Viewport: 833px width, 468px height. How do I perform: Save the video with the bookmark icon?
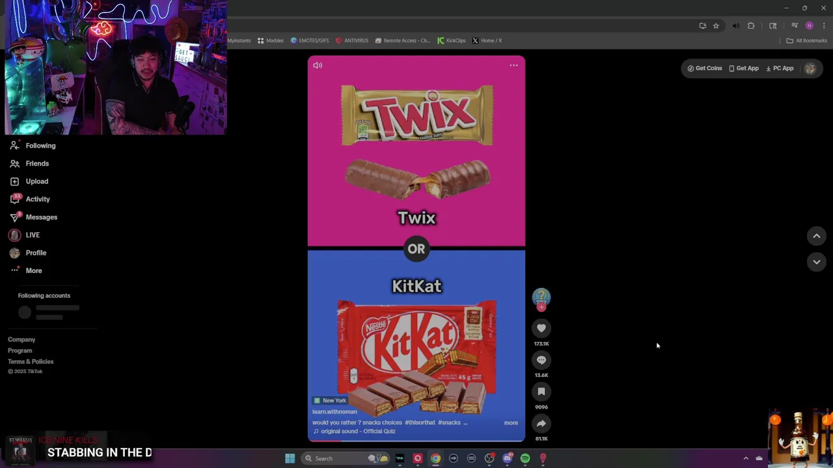(x=541, y=391)
